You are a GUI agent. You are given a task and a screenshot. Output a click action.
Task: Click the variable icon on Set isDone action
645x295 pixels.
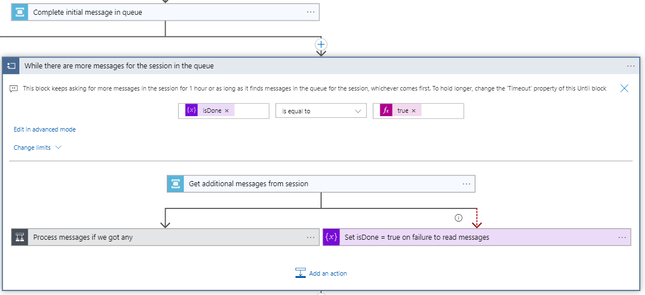point(331,237)
